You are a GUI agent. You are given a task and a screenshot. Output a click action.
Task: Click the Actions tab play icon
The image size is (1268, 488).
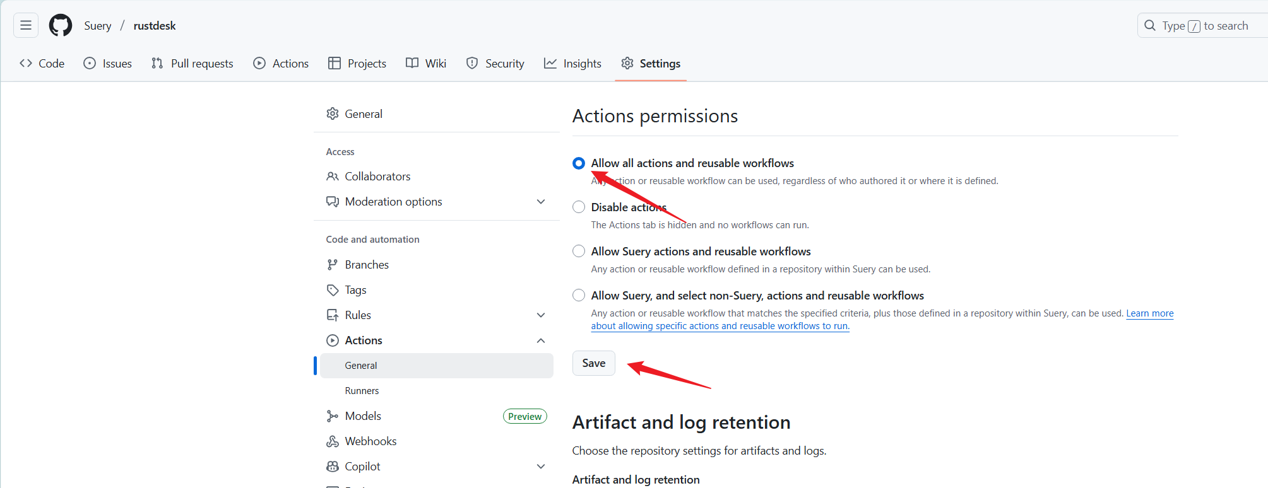point(259,63)
